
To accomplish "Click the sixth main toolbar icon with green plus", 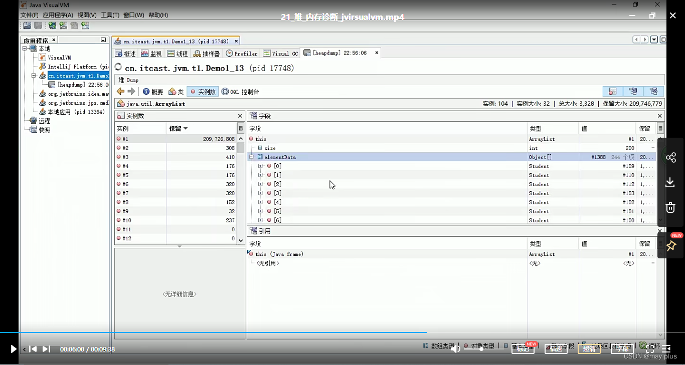I will point(85,26).
